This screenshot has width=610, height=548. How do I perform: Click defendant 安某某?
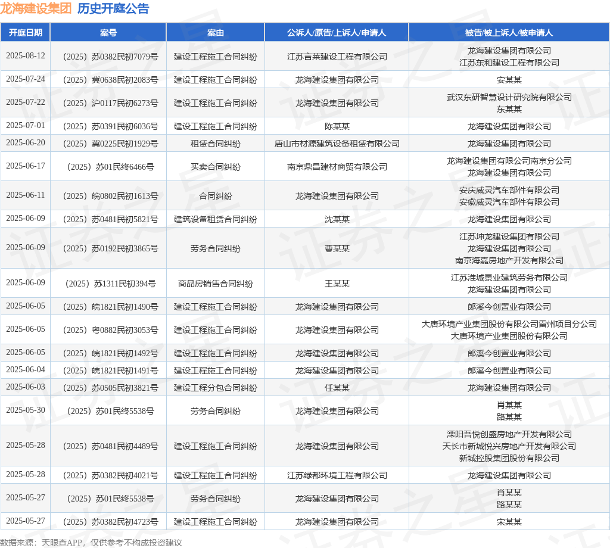pyautogui.click(x=509, y=80)
